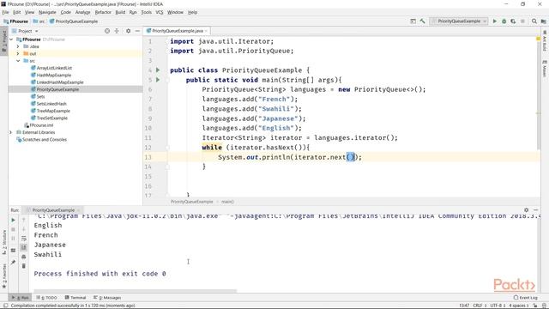Image resolution: width=549 pixels, height=309 pixels.
Task: Click main() in editor breadcrumb
Action: (227, 202)
